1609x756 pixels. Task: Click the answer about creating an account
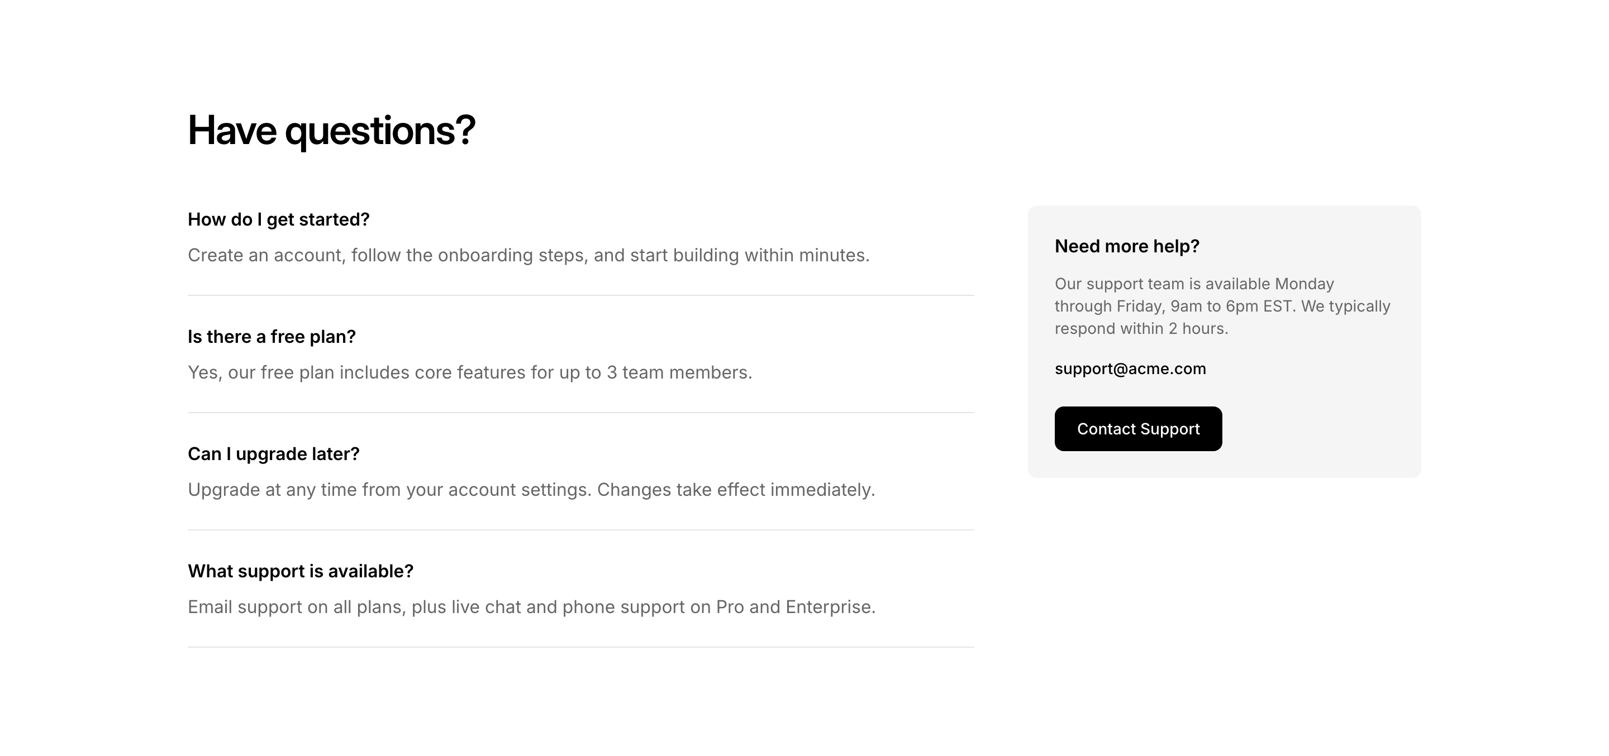(x=529, y=255)
